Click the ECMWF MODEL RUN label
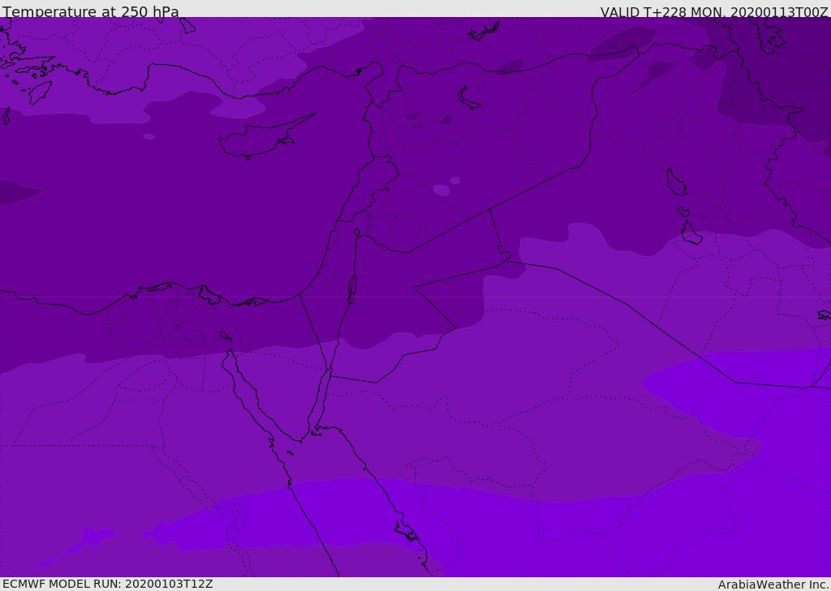This screenshot has width=831, height=591. (108, 584)
